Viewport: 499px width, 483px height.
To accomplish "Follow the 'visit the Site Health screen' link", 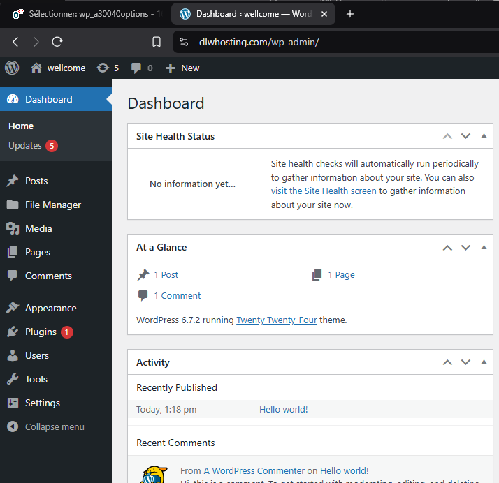I will [324, 191].
